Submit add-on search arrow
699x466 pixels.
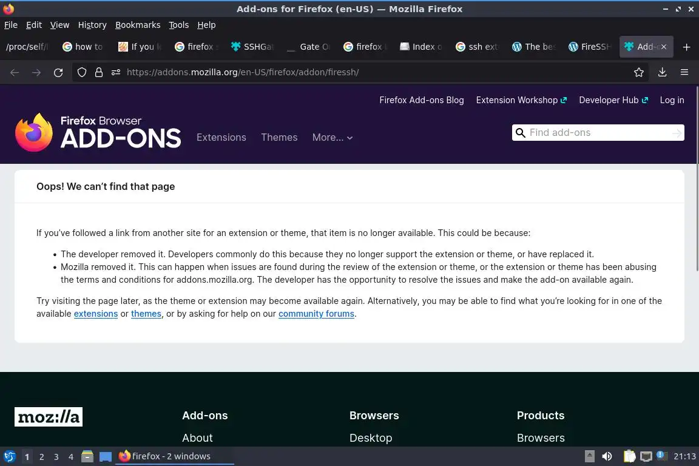click(x=677, y=133)
